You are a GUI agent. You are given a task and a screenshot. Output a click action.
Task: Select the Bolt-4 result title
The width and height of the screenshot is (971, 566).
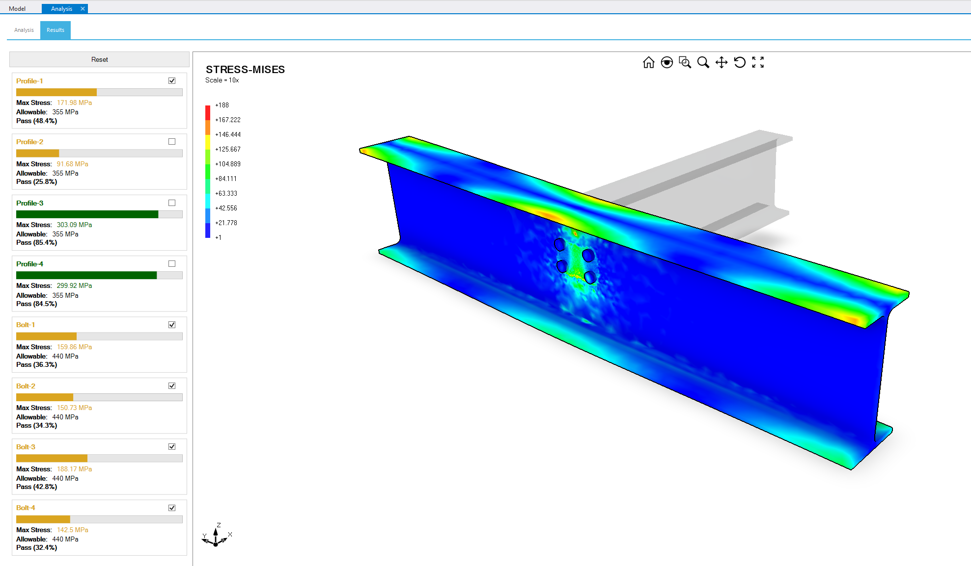[x=26, y=508]
